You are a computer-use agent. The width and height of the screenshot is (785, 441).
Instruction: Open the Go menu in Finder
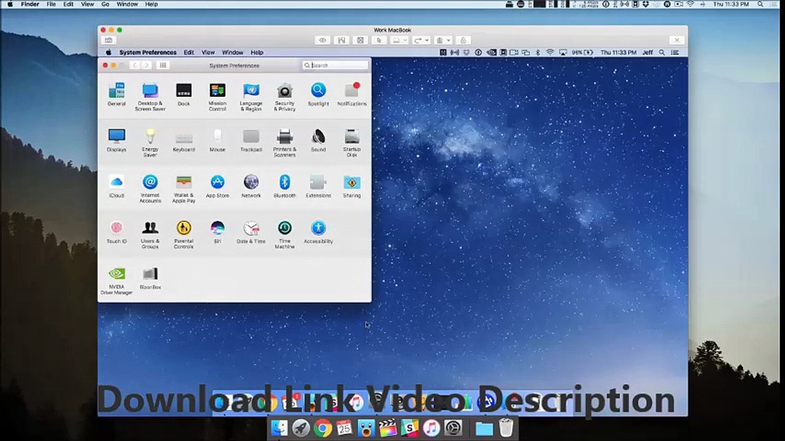point(105,4)
